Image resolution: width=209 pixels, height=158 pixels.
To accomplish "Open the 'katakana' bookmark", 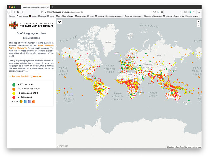I will tap(99, 16).
